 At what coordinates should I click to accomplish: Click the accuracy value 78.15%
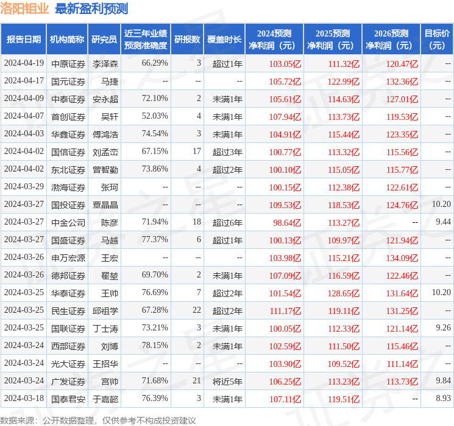155,345
